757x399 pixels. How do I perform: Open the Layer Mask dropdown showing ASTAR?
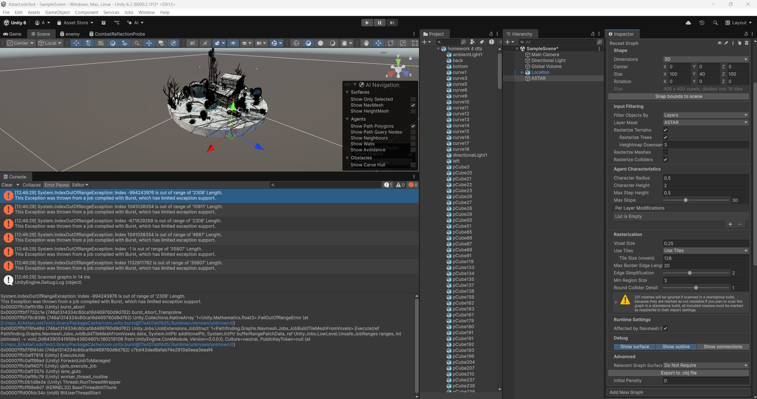point(705,122)
